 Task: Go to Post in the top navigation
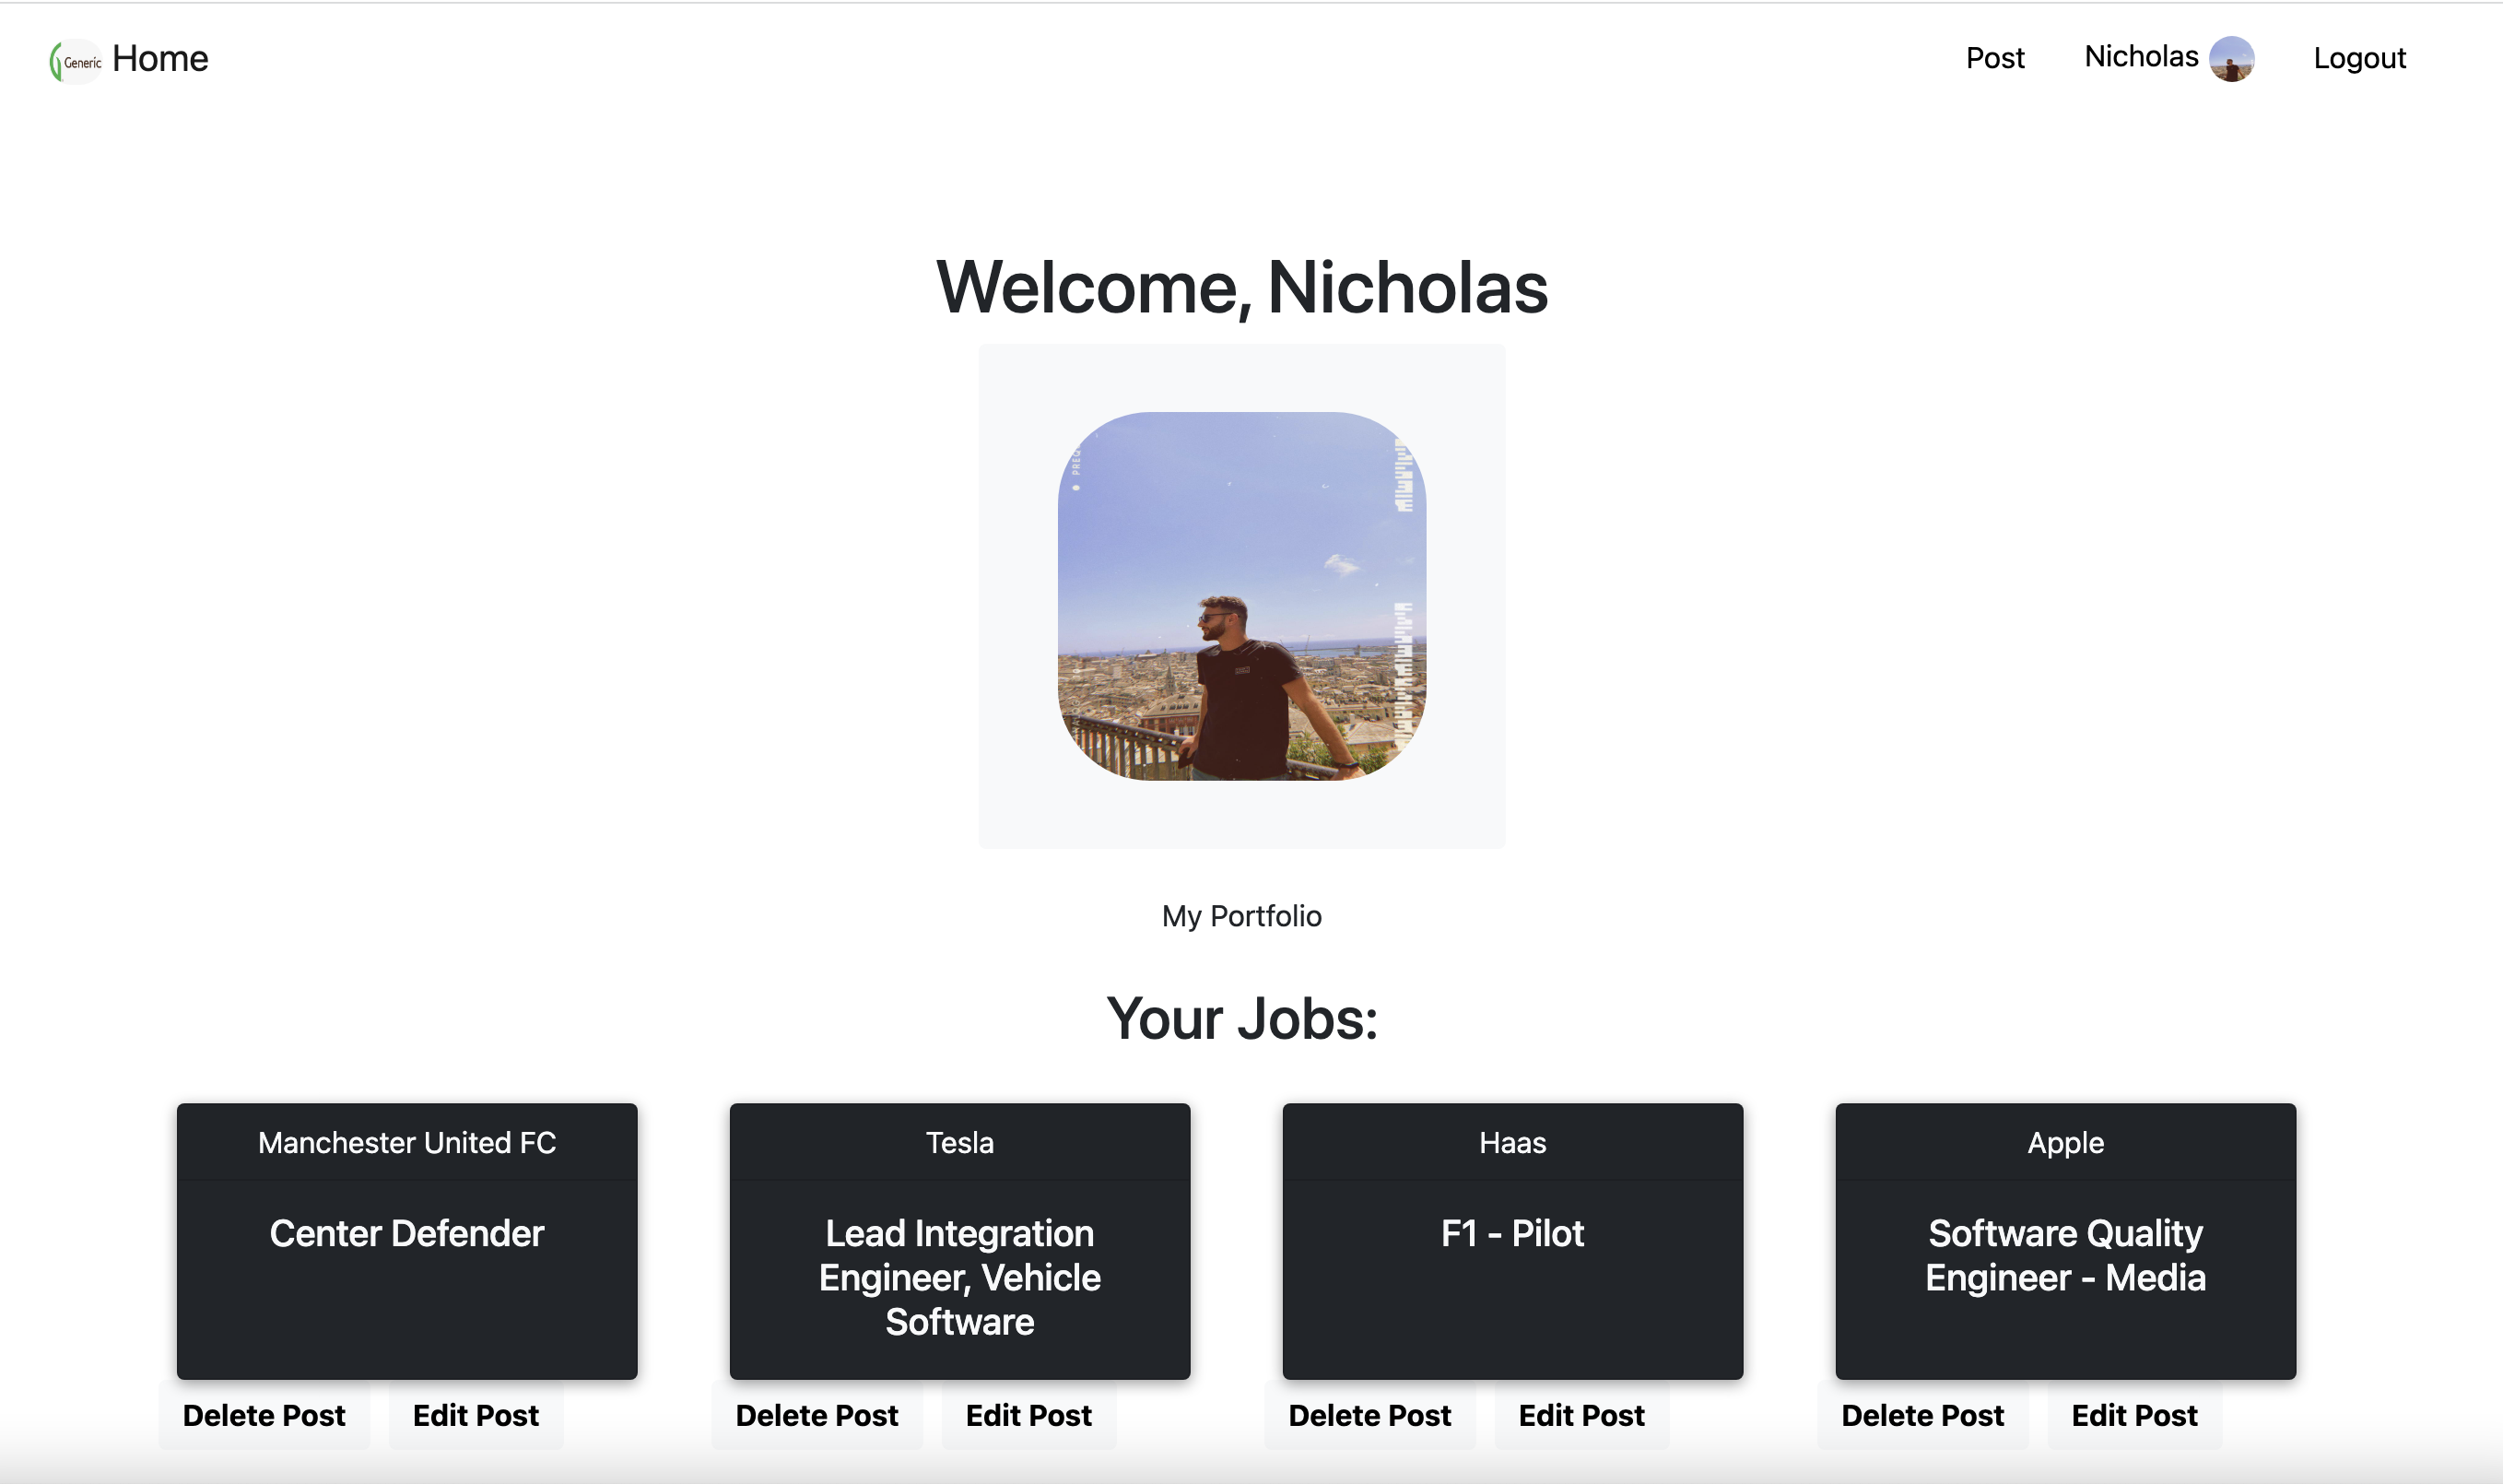1994,58
